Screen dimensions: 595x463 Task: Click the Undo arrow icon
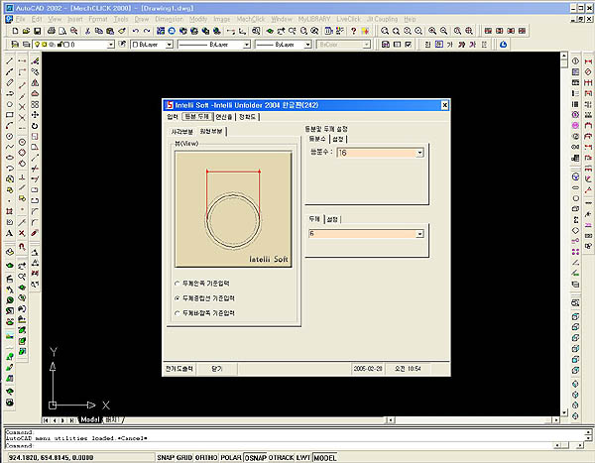[135, 31]
